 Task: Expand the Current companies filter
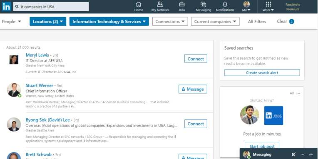pyautogui.click(x=215, y=22)
